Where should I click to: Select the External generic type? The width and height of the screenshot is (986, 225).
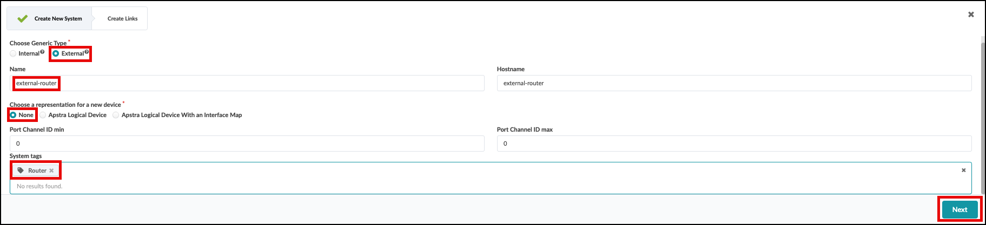pos(56,53)
